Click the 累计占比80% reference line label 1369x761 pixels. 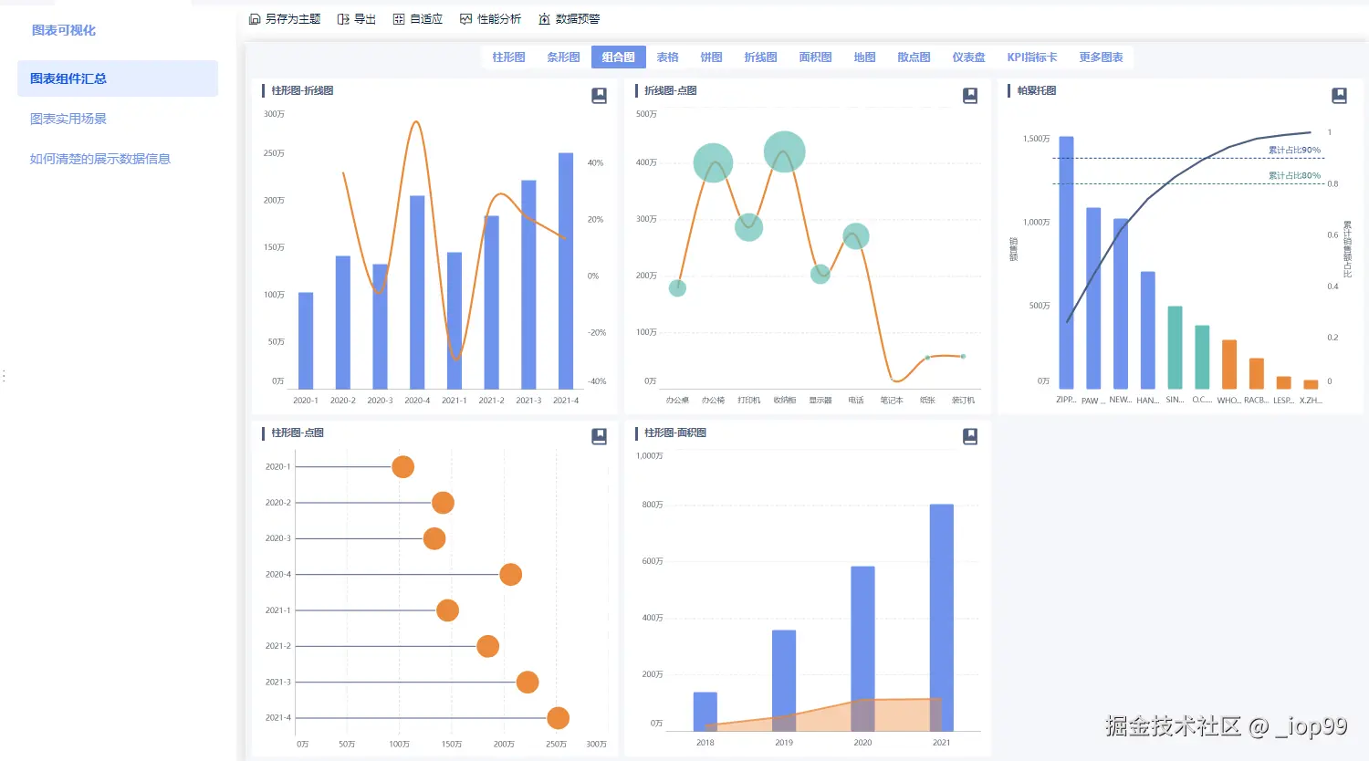click(1294, 176)
